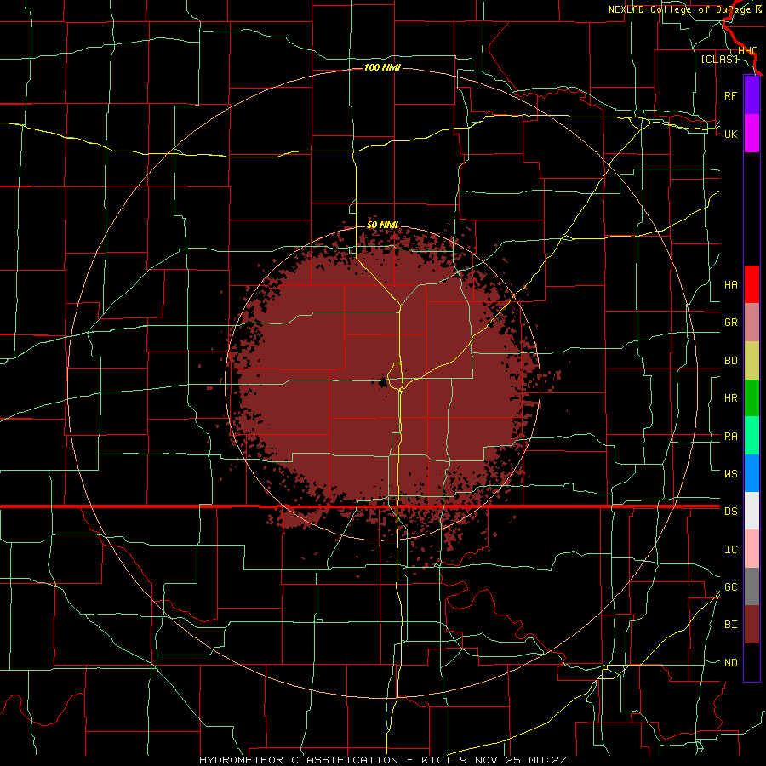This screenshot has height=766, width=766.
Task: Click the UK magenta legend swatch
Action: point(752,134)
